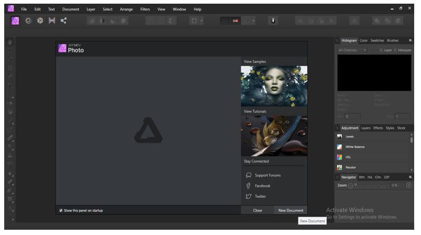
Task: Open the Select menu
Action: tap(107, 9)
